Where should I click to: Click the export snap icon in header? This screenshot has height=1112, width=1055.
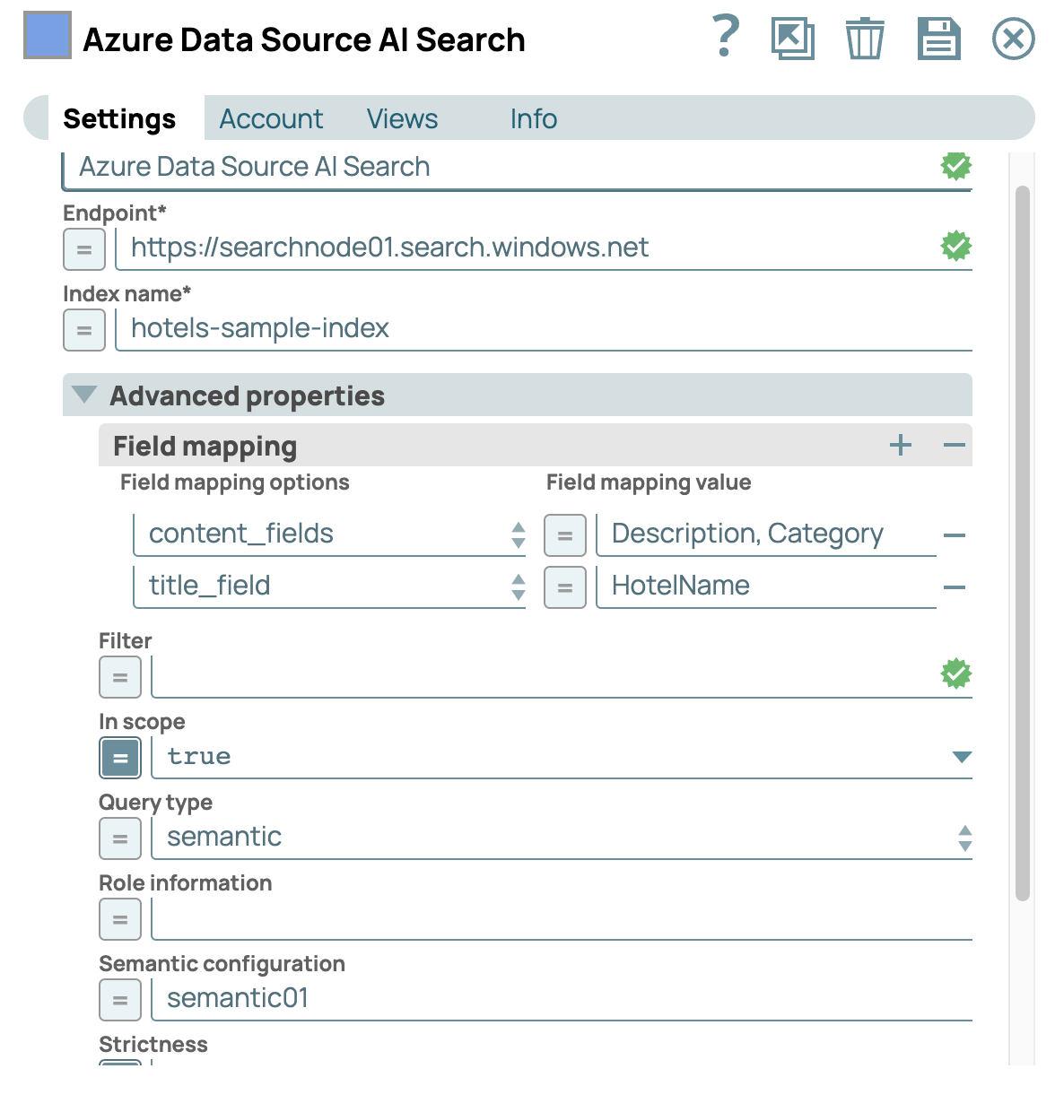click(792, 39)
